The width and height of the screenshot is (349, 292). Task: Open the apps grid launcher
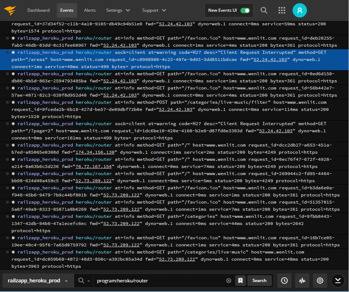282,10
